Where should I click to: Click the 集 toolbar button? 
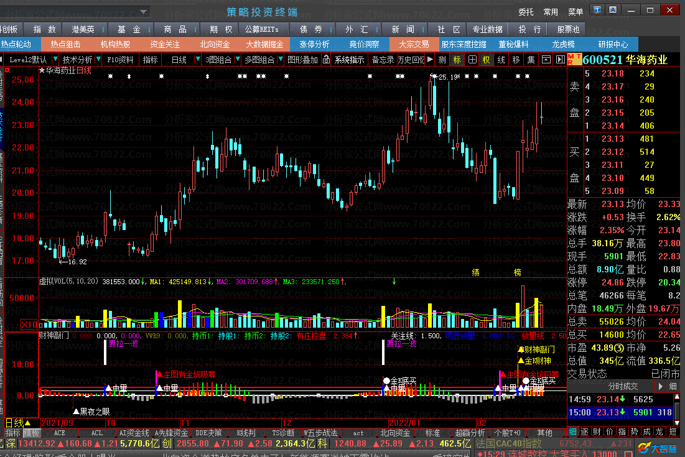531,60
